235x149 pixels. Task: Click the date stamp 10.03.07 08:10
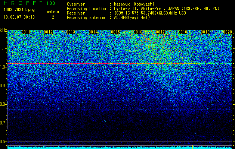coord(19,17)
